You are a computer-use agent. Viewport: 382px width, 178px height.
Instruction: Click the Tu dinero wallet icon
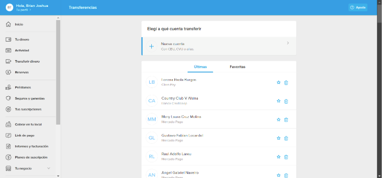coord(8,40)
